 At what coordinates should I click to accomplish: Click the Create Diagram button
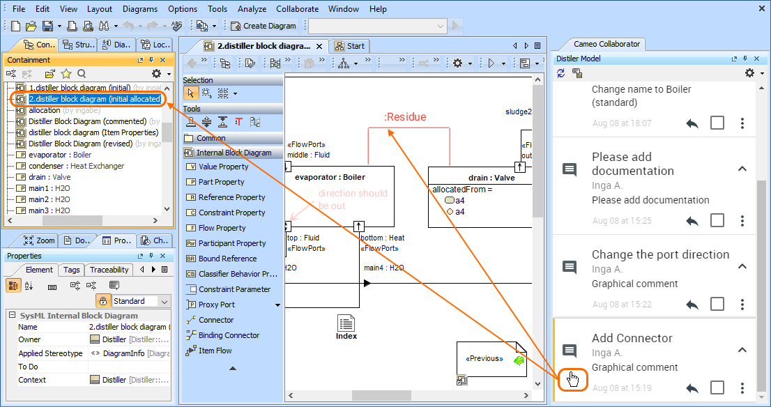[263, 26]
